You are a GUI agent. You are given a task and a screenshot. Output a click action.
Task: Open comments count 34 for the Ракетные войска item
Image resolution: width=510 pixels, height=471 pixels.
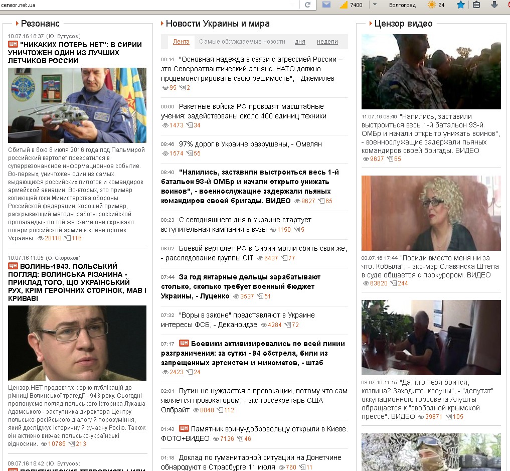pyautogui.click(x=193, y=125)
